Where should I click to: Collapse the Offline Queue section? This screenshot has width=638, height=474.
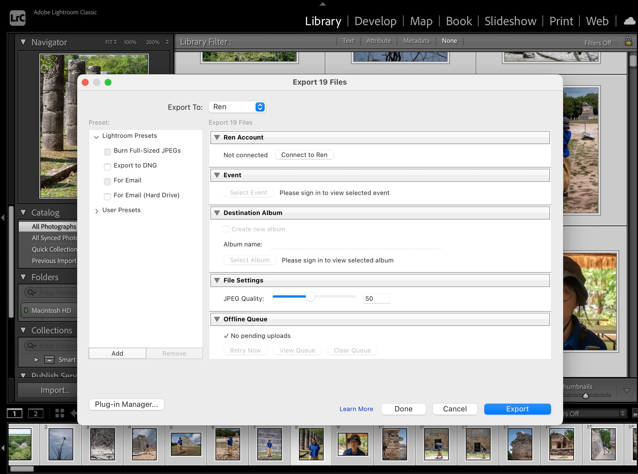pyautogui.click(x=217, y=319)
